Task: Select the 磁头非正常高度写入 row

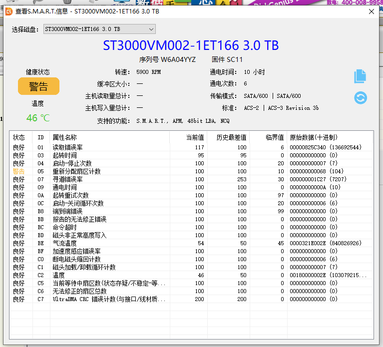Action: [192, 235]
